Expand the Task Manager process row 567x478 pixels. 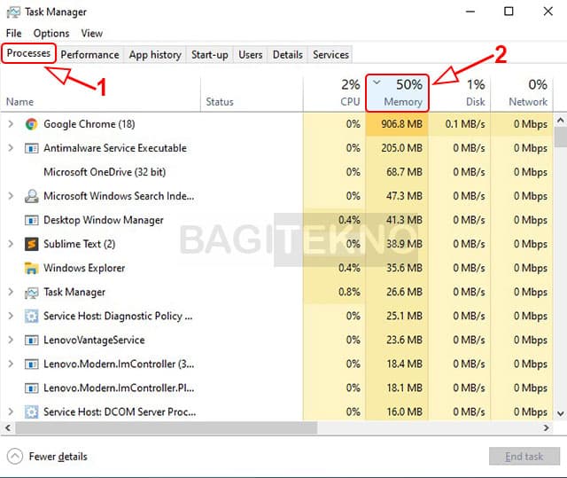click(11, 292)
